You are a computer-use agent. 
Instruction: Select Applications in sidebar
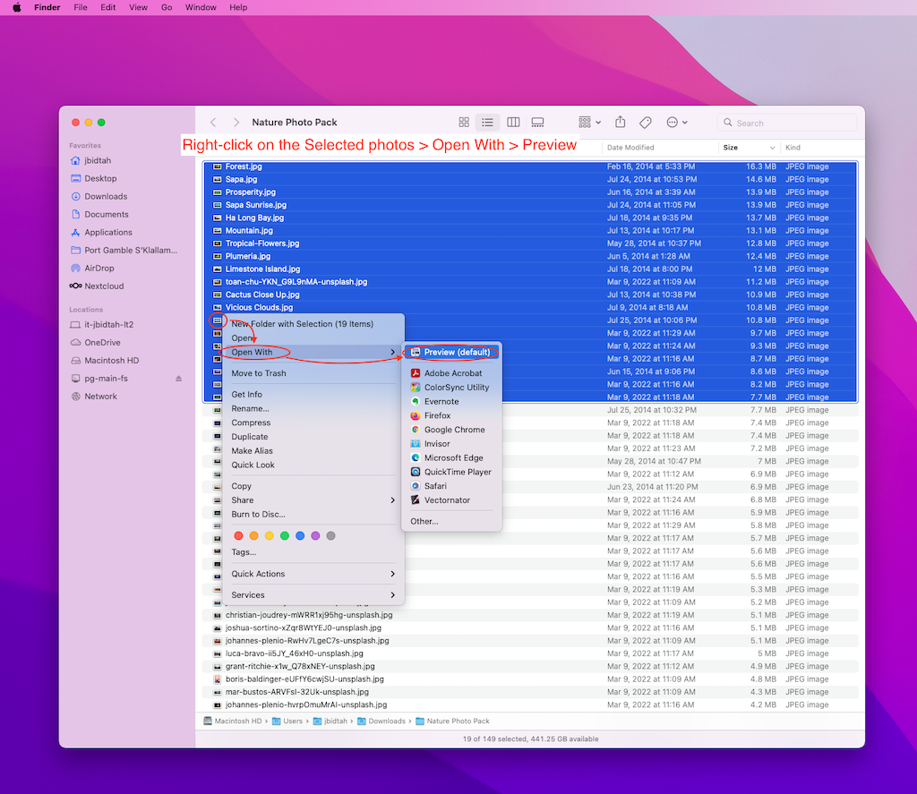(101, 232)
